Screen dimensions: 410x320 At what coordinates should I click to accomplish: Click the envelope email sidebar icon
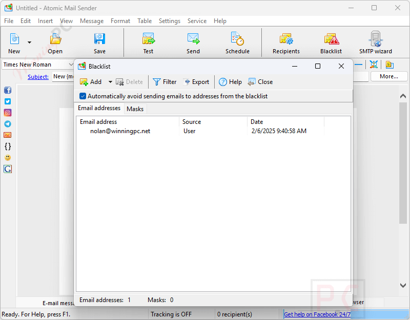click(x=8, y=135)
